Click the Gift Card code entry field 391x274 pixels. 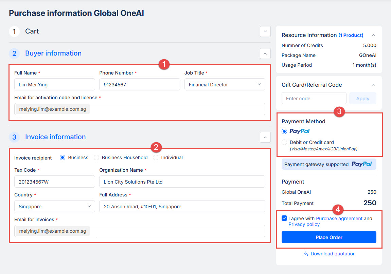314,99
